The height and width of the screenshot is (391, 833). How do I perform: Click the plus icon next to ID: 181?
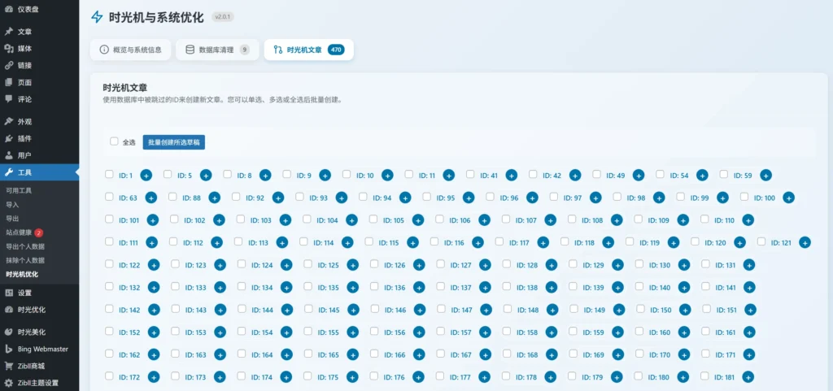point(748,377)
